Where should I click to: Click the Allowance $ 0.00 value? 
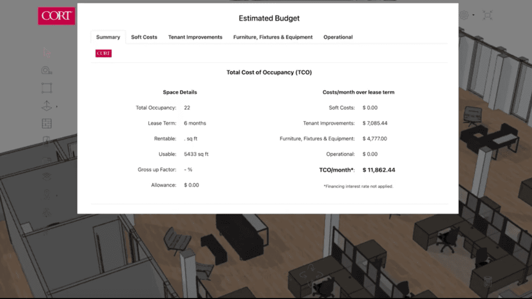[x=191, y=185]
